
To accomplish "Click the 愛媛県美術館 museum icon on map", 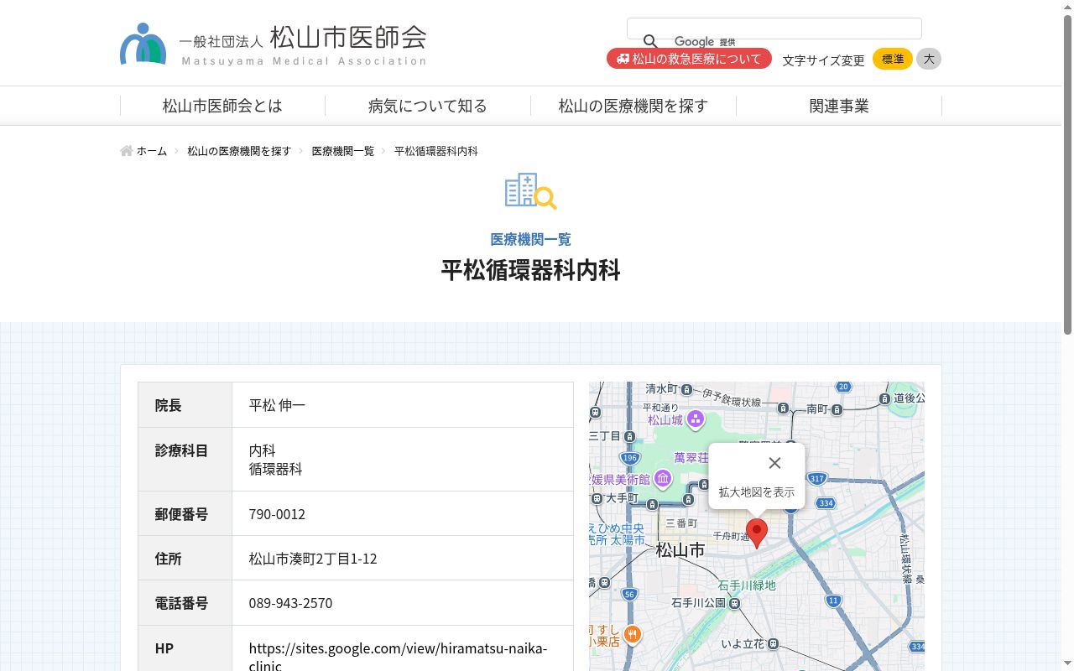I will tap(663, 479).
